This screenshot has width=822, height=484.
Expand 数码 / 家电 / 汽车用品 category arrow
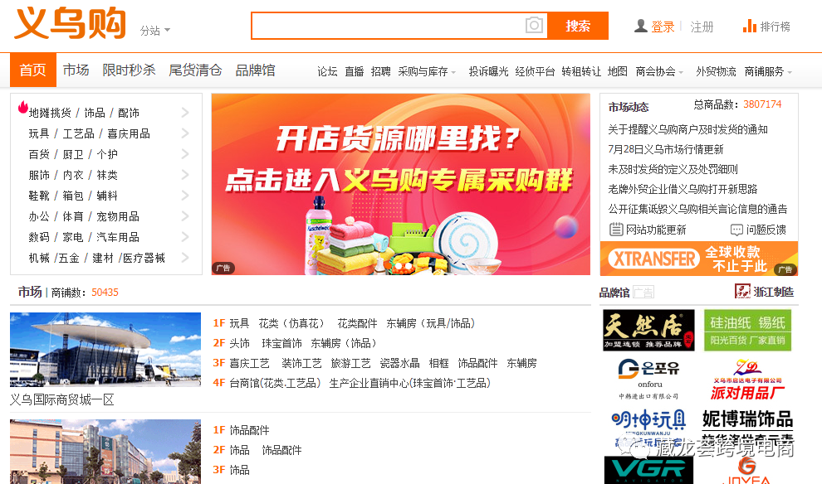coord(185,236)
